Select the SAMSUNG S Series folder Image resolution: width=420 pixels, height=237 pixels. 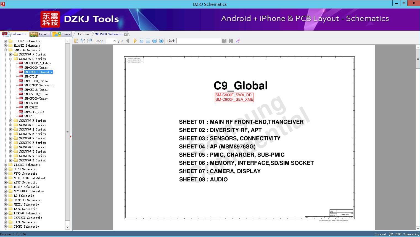point(32,147)
